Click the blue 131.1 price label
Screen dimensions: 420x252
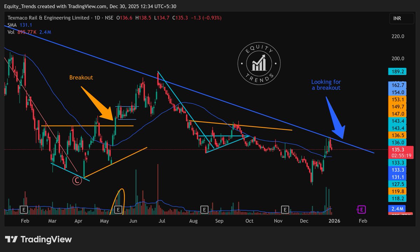coord(397,177)
